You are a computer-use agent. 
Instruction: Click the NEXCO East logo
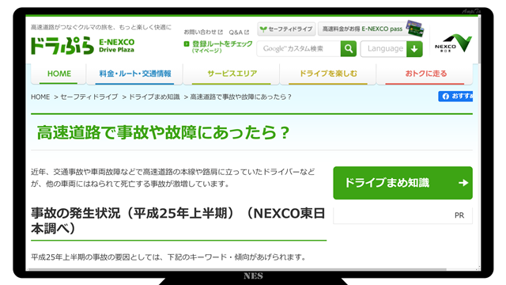(453, 43)
